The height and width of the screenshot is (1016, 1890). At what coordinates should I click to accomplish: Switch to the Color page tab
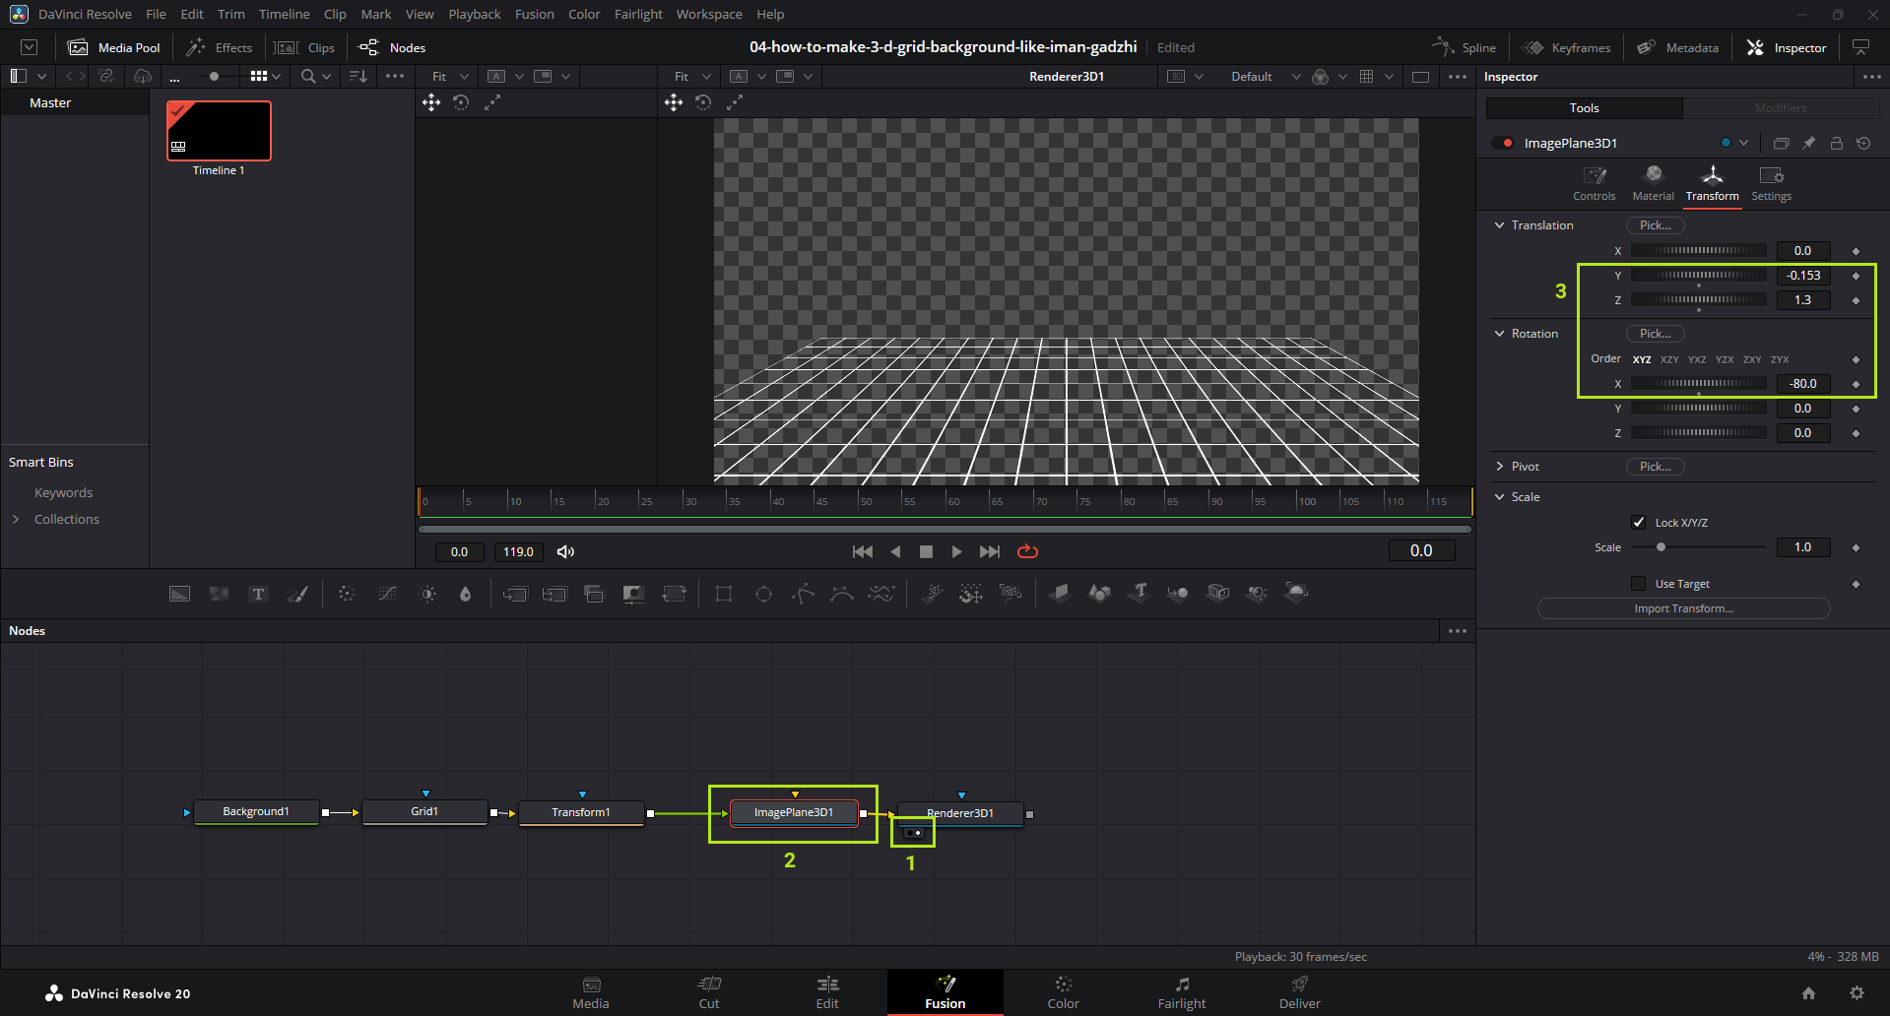[x=1063, y=992]
